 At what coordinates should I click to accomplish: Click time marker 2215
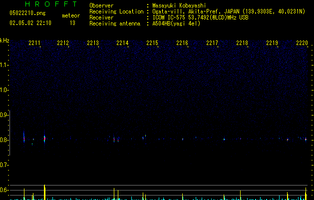(152, 43)
